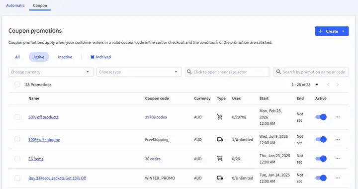Open the Choose currency dropdown
The image size is (358, 189).
[x=51, y=72]
